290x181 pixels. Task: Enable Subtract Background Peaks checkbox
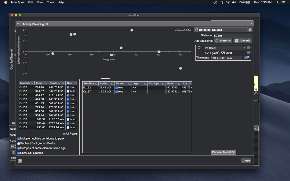[x=19, y=143]
